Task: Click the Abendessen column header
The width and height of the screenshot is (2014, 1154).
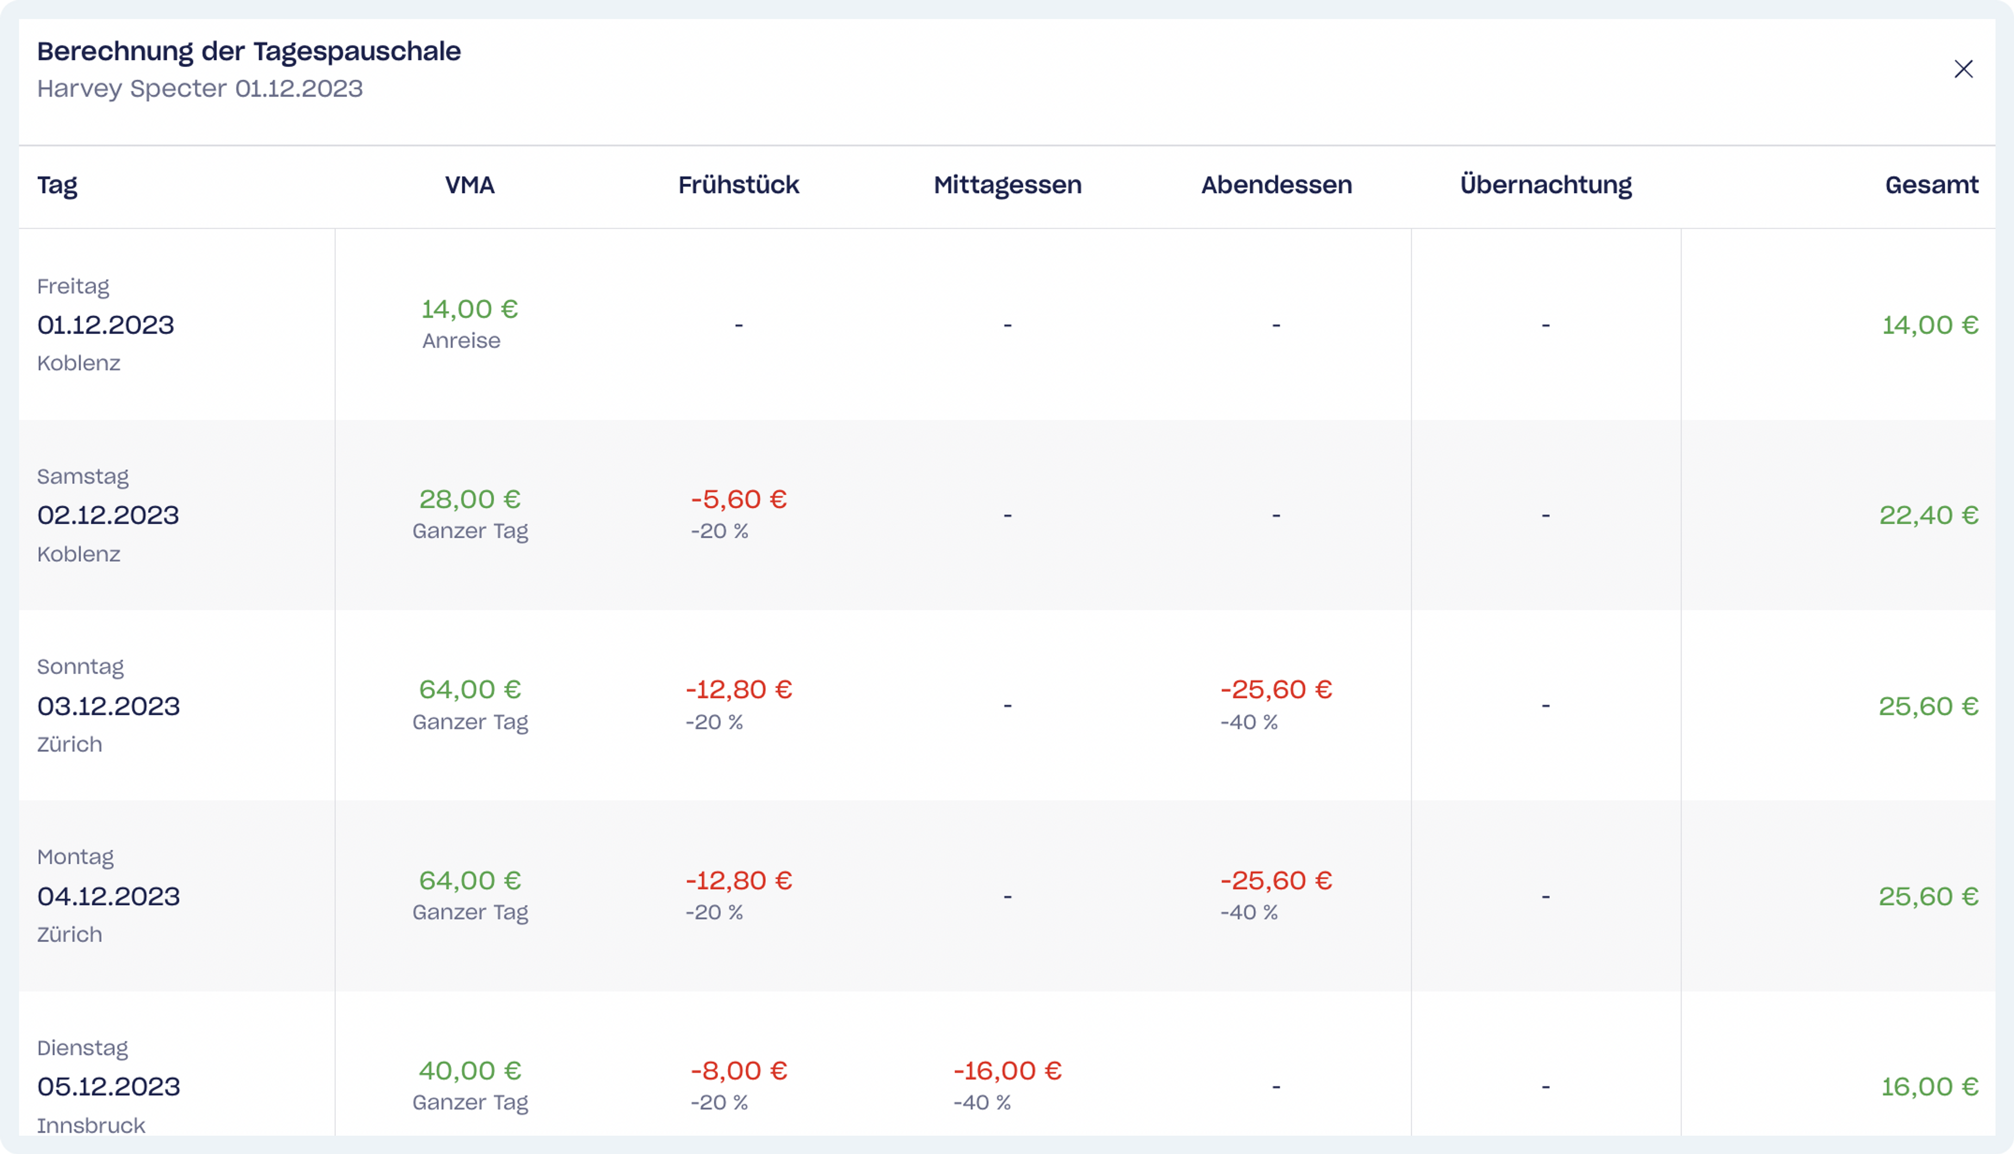Action: coord(1276,186)
